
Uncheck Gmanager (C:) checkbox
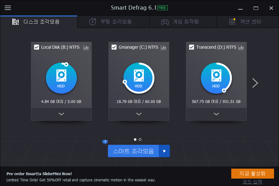pyautogui.click(x=114, y=47)
